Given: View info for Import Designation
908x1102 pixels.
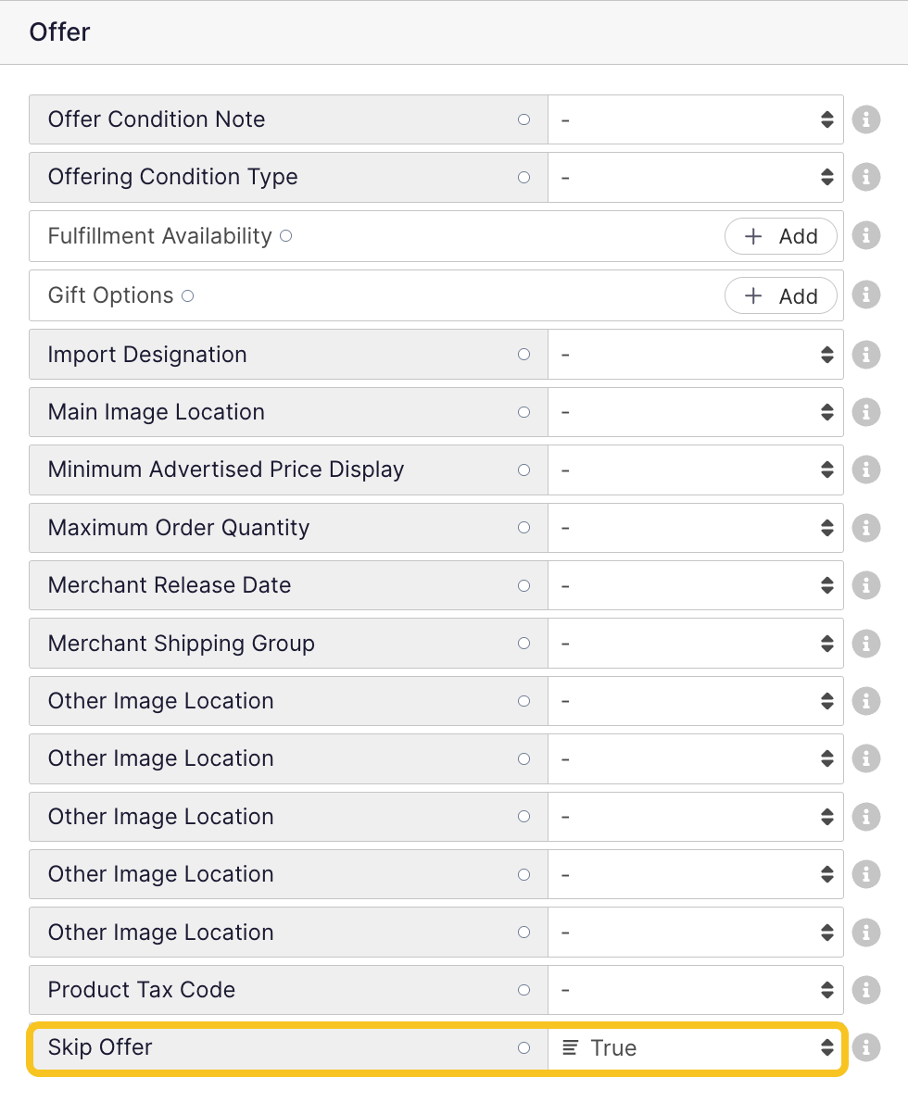Looking at the screenshot, I should tap(865, 354).
